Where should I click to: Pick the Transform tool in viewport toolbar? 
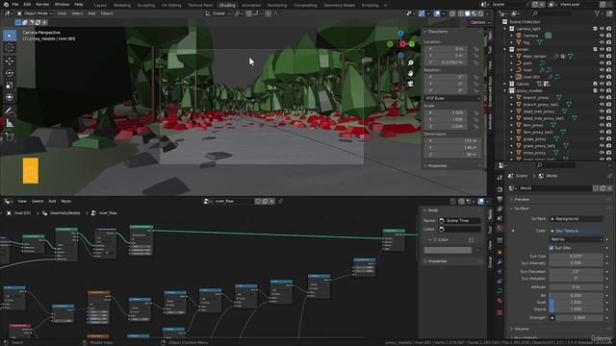point(10,97)
